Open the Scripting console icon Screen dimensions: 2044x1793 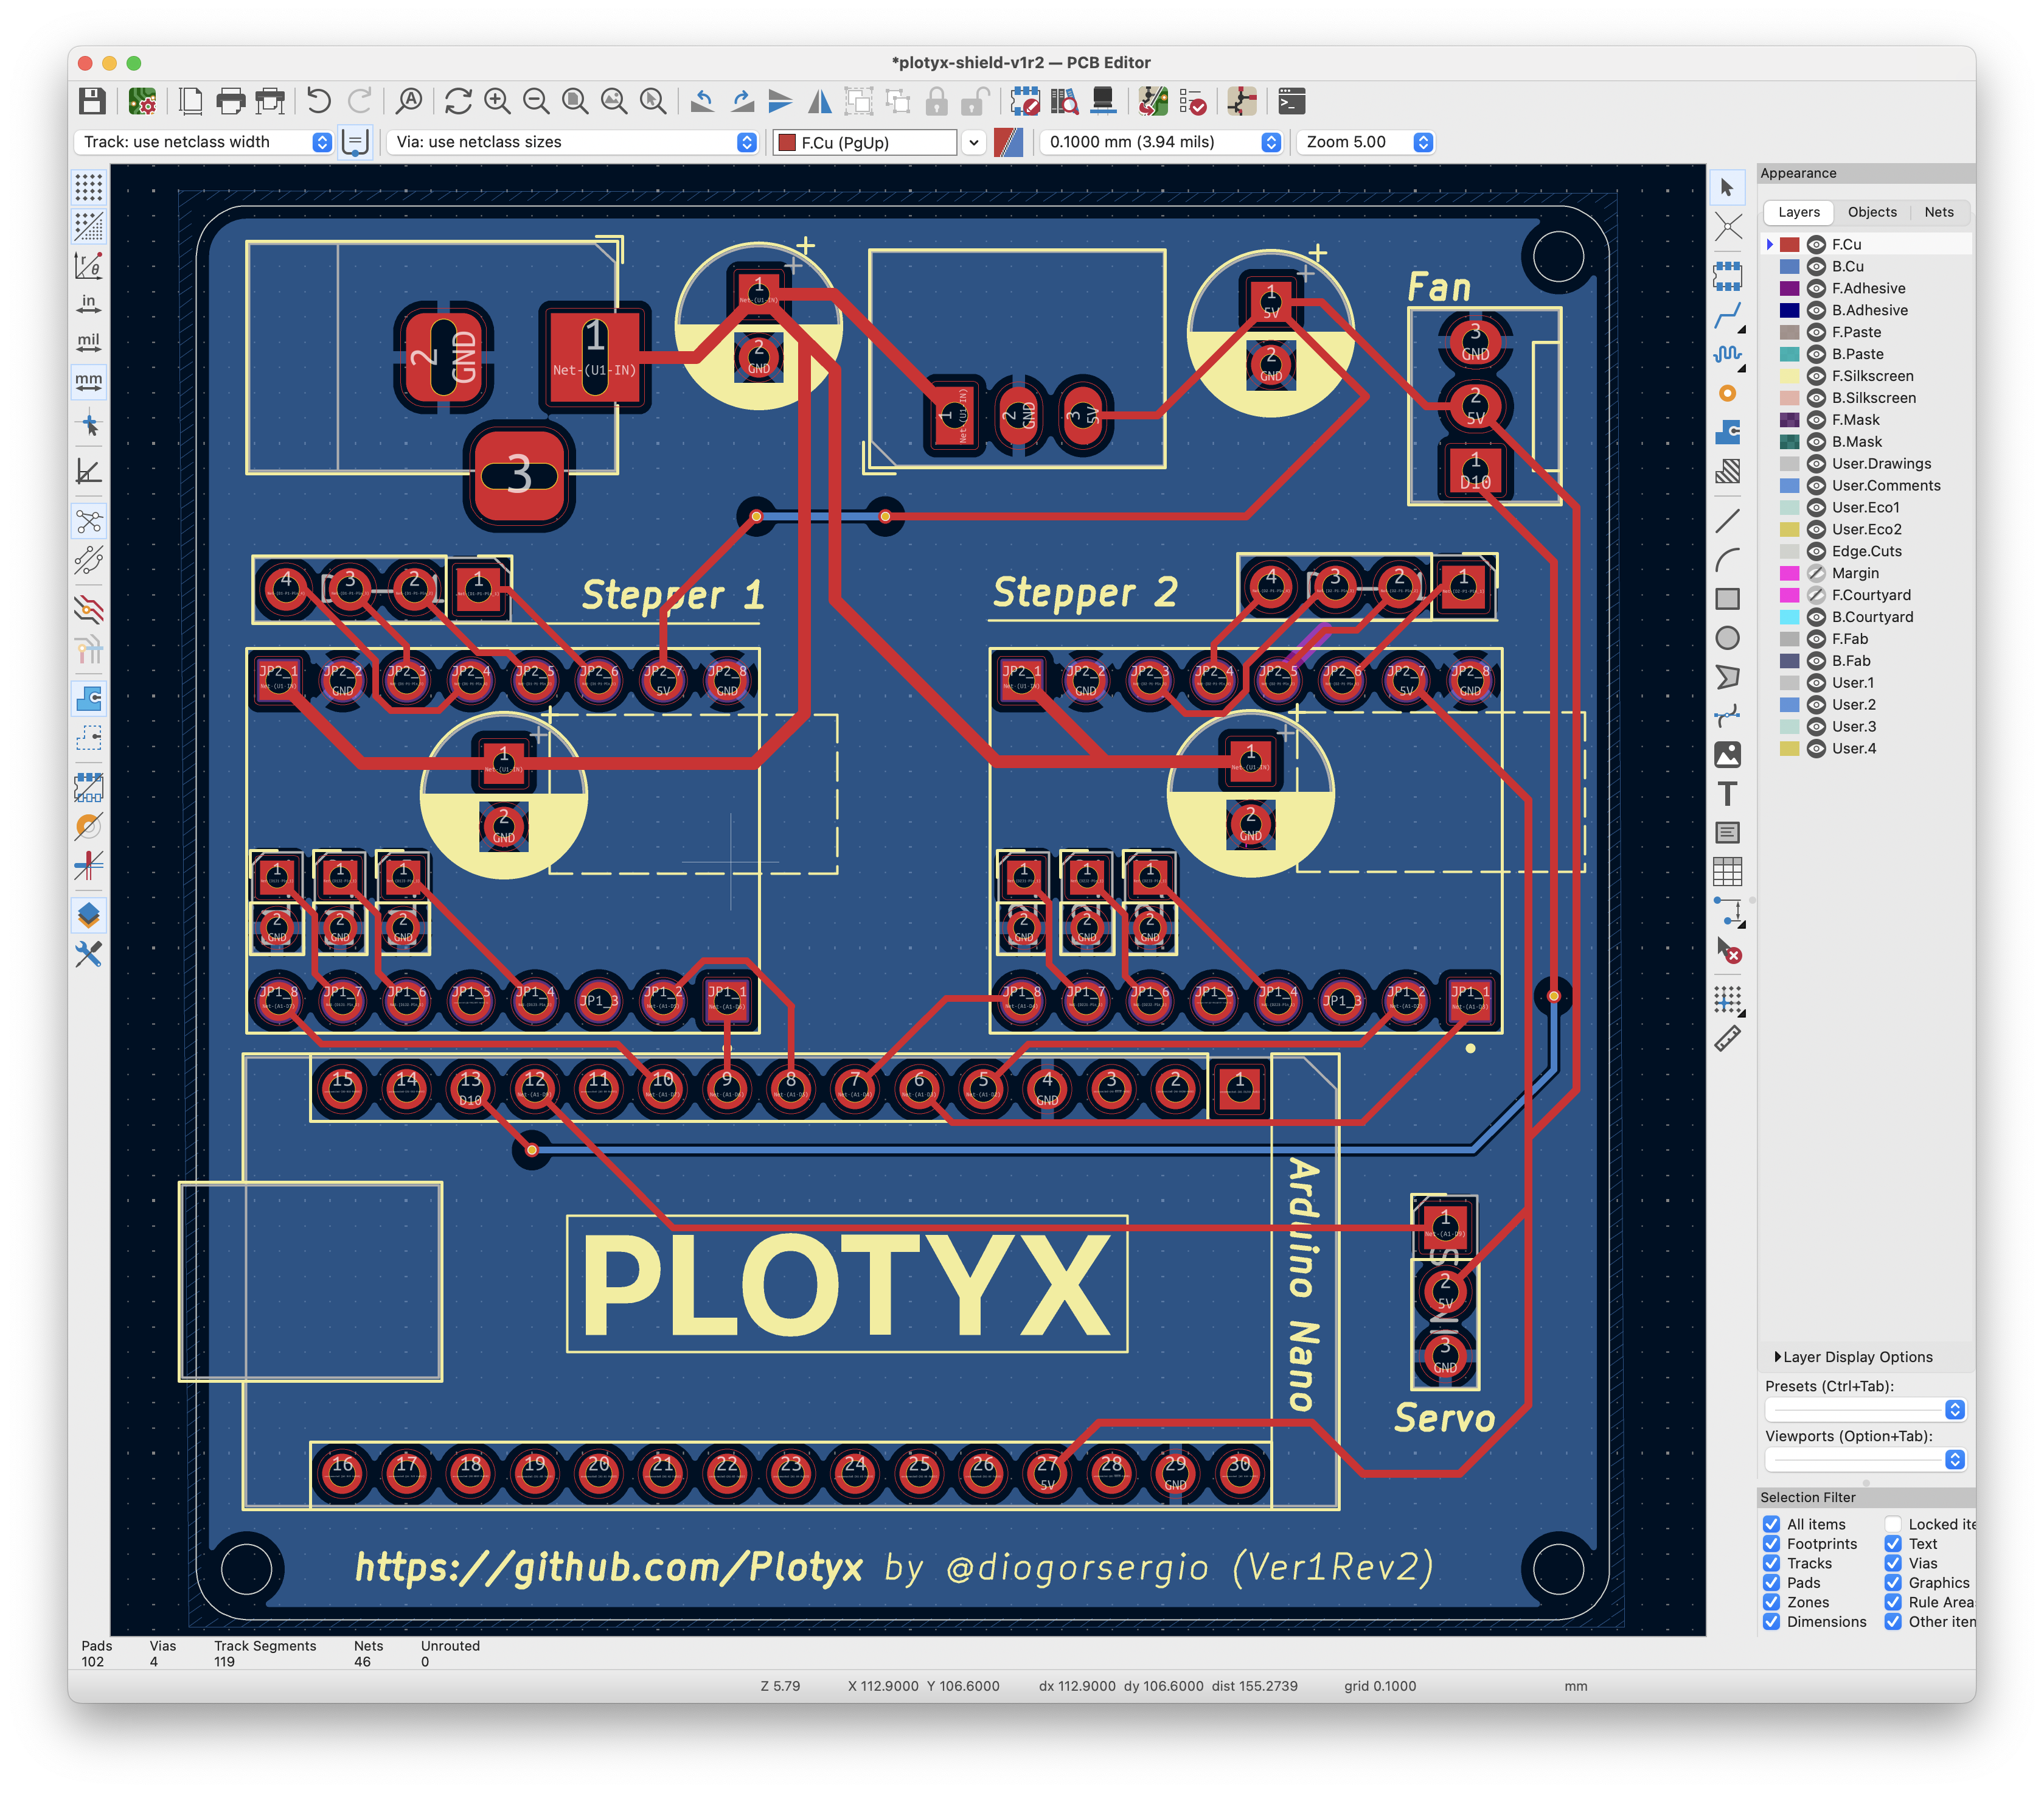(1291, 101)
